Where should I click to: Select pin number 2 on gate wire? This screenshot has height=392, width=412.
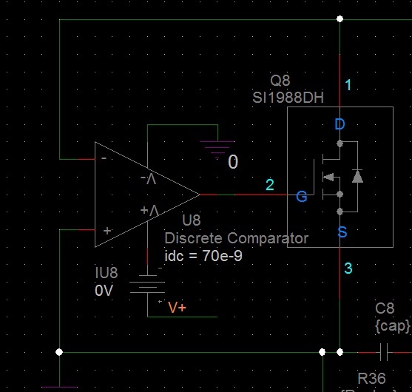coord(270,185)
